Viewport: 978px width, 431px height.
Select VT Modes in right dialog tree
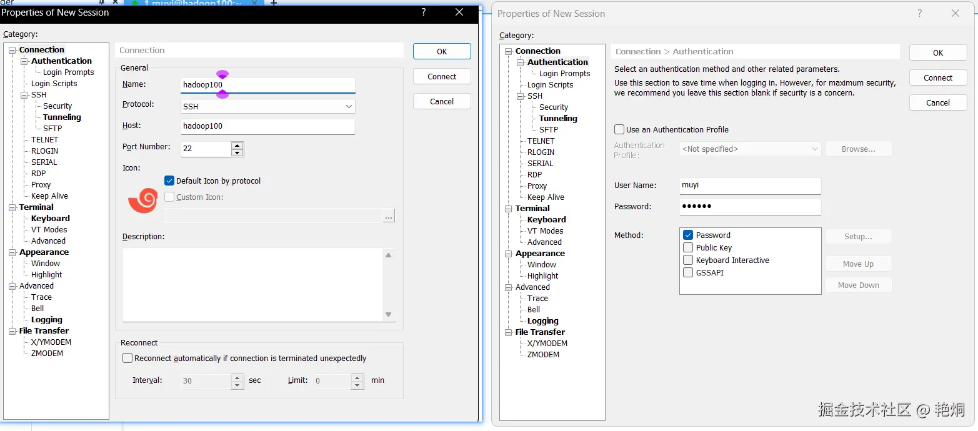tap(545, 231)
